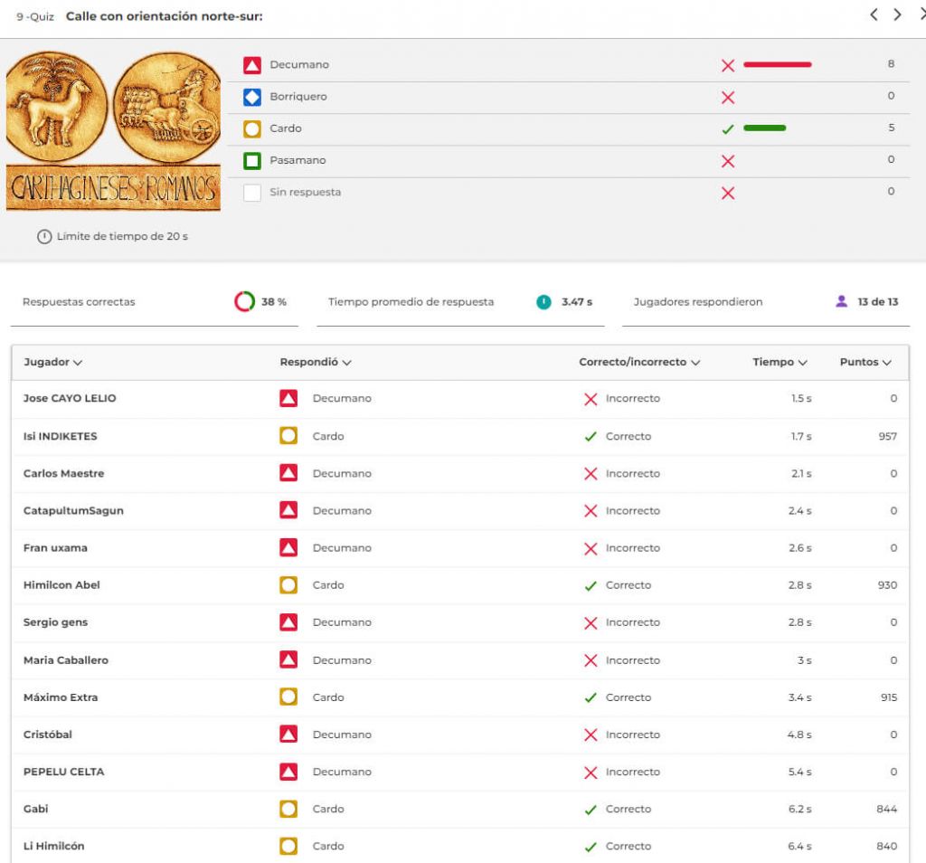
Task: Click the purple players responded icon
Action: coord(842,302)
